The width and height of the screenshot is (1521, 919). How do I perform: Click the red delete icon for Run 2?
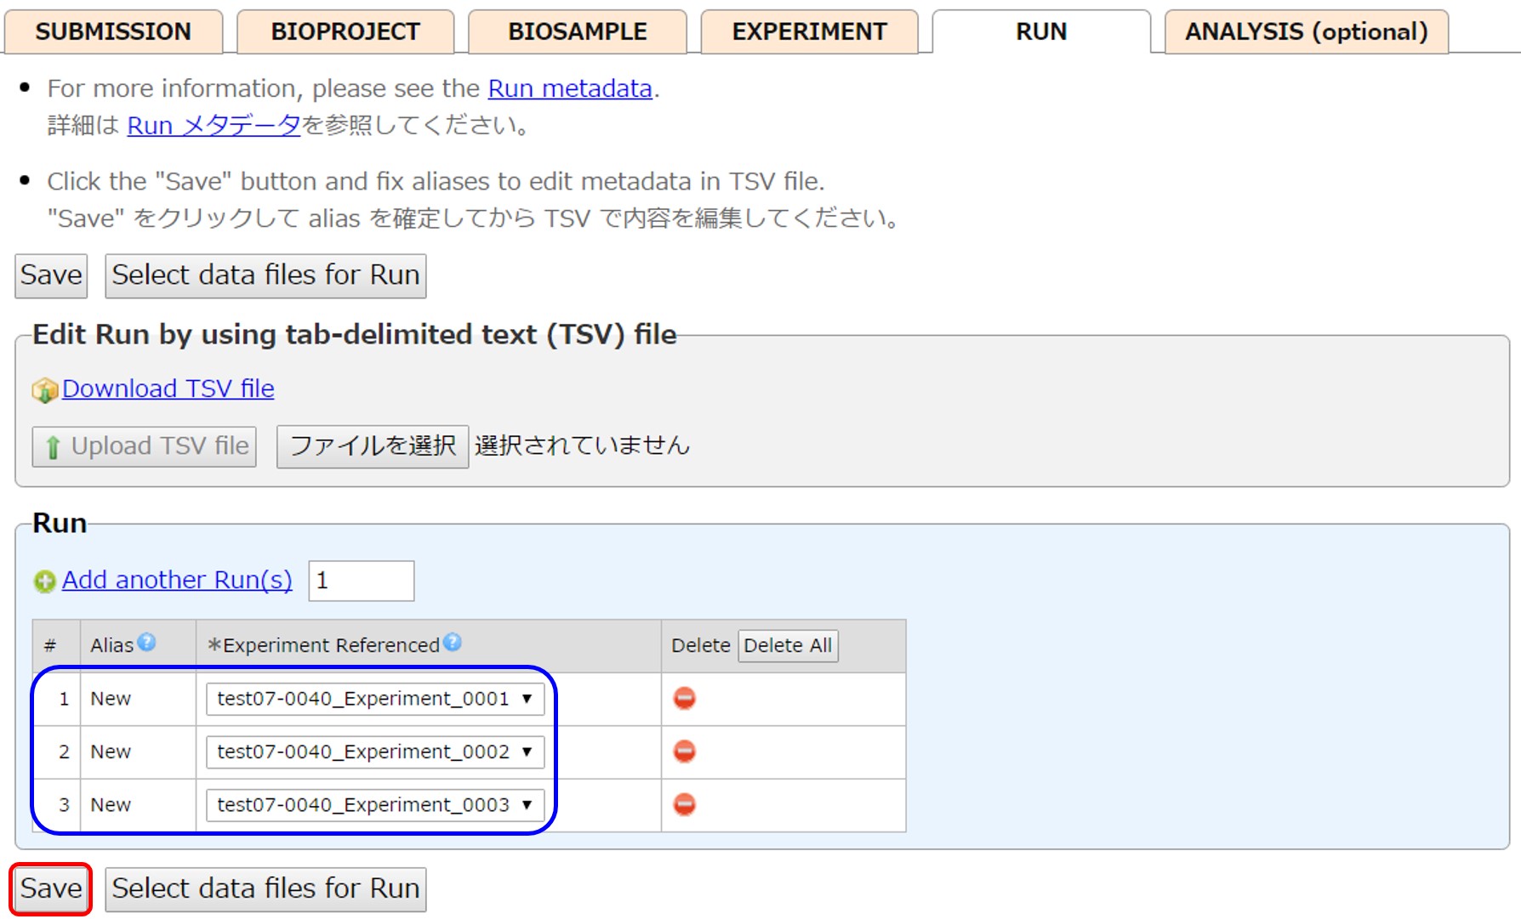[684, 752]
